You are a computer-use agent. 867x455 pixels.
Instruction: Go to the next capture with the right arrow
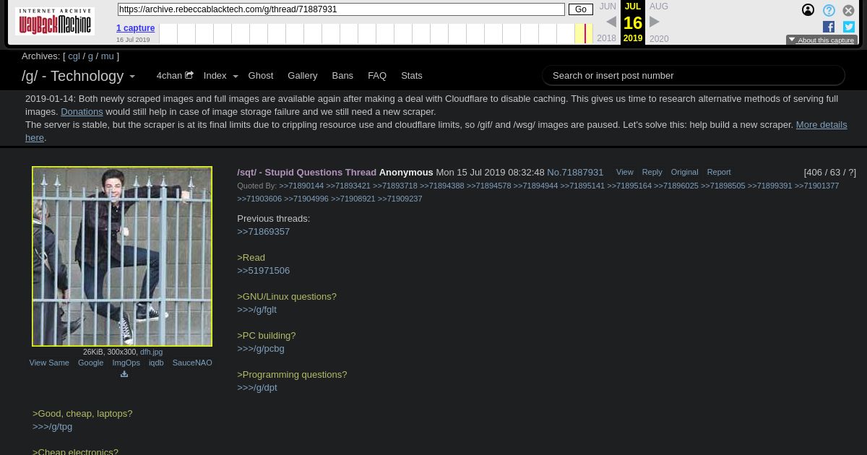pos(655,22)
